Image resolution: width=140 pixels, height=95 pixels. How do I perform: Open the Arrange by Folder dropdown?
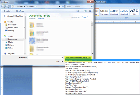tap(85, 17)
